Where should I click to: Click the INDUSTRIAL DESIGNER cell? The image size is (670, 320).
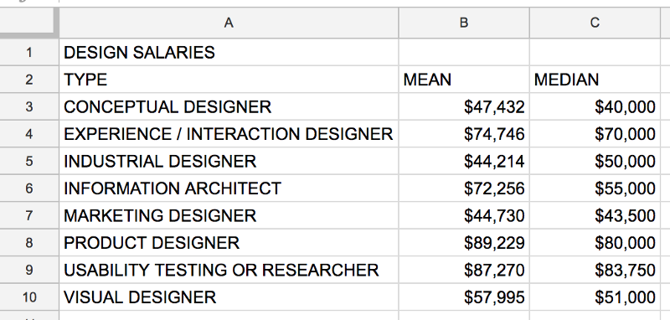tap(229, 161)
